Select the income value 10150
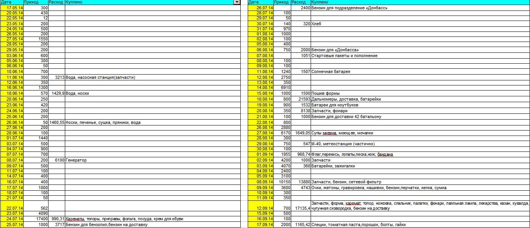Viewport: 530px width, 228px height. click(282, 182)
